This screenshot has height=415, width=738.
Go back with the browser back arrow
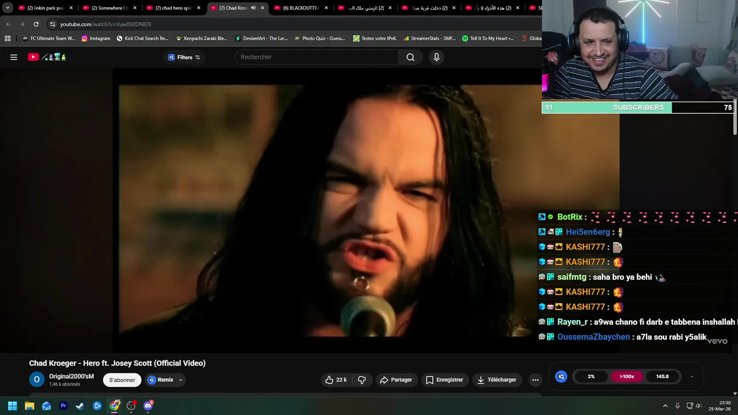click(8, 24)
